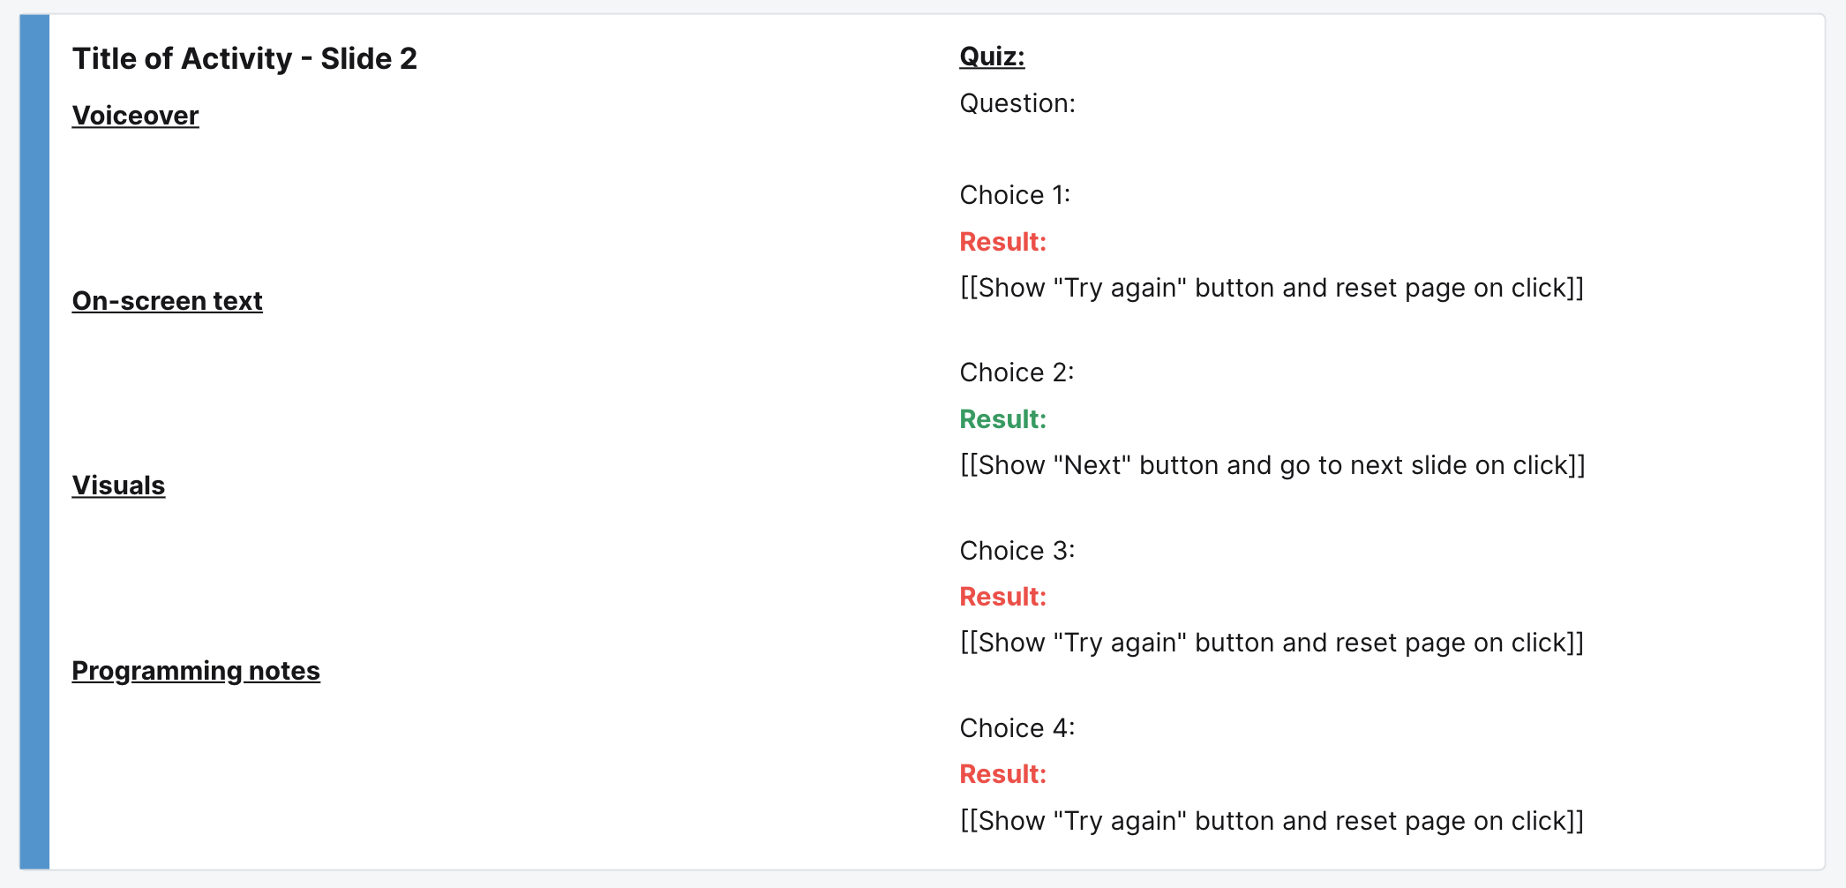This screenshot has width=1846, height=888.
Task: Click the Choice 3: line
Action: [1017, 551]
